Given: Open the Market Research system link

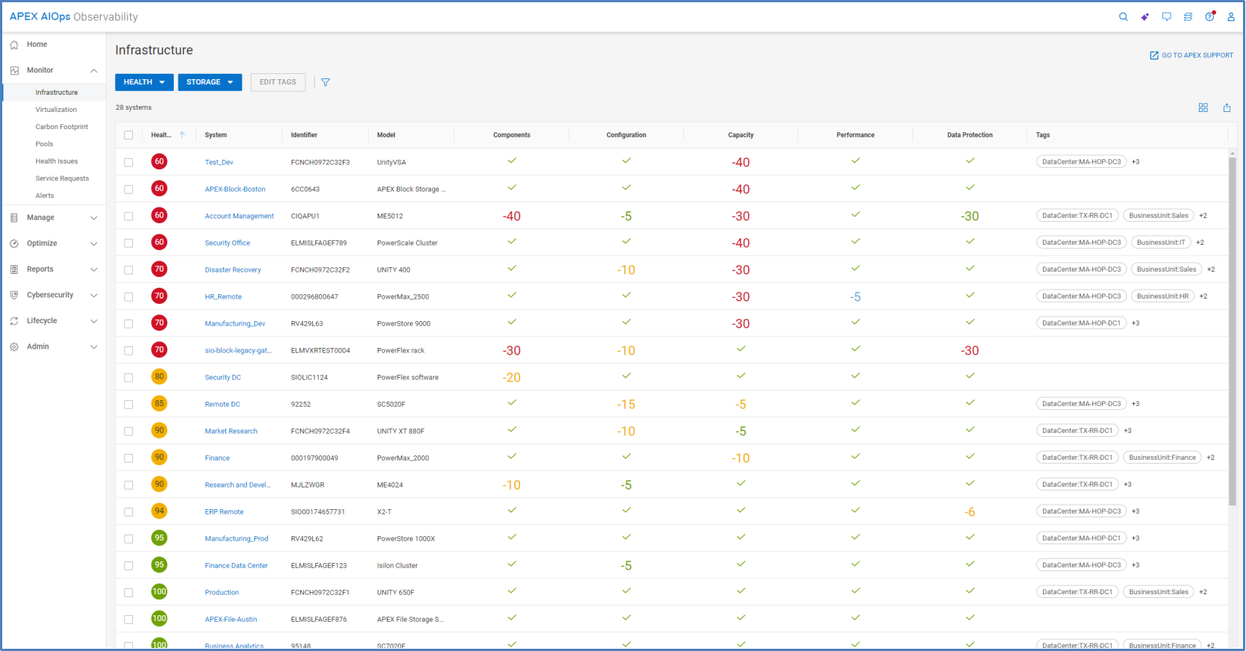Looking at the screenshot, I should (231, 431).
